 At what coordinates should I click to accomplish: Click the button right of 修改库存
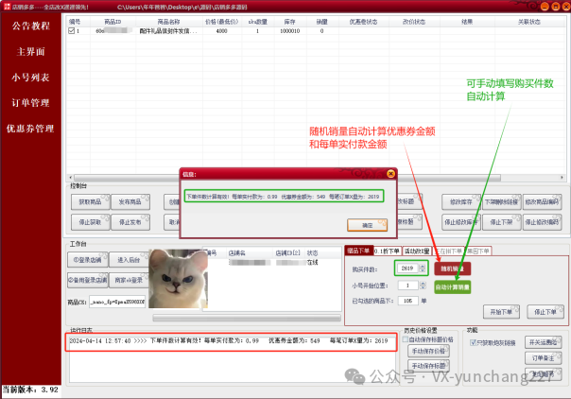click(501, 201)
